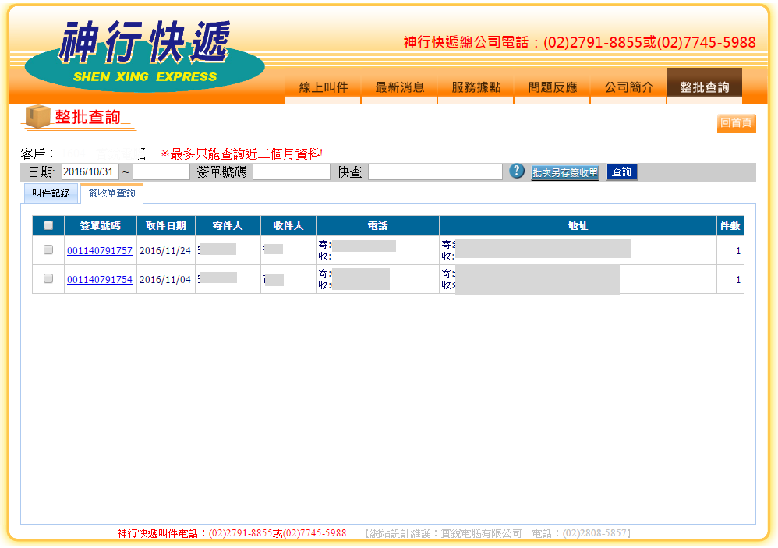Click the blue question mark help icon
Screen dimensions: 778x548
(517, 171)
